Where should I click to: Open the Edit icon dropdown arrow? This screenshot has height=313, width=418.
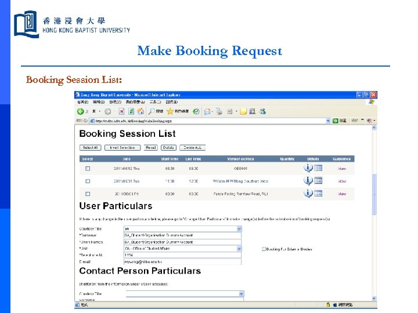point(236,111)
